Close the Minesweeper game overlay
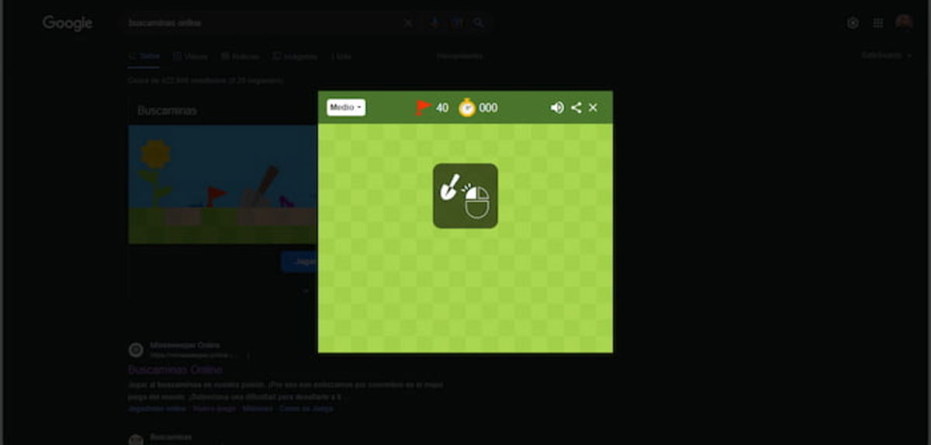The width and height of the screenshot is (931, 445). [x=593, y=108]
